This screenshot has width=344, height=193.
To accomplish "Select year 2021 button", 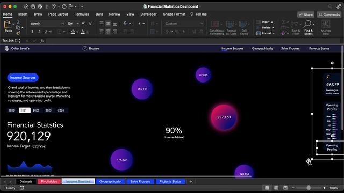I will [x=25, y=110].
